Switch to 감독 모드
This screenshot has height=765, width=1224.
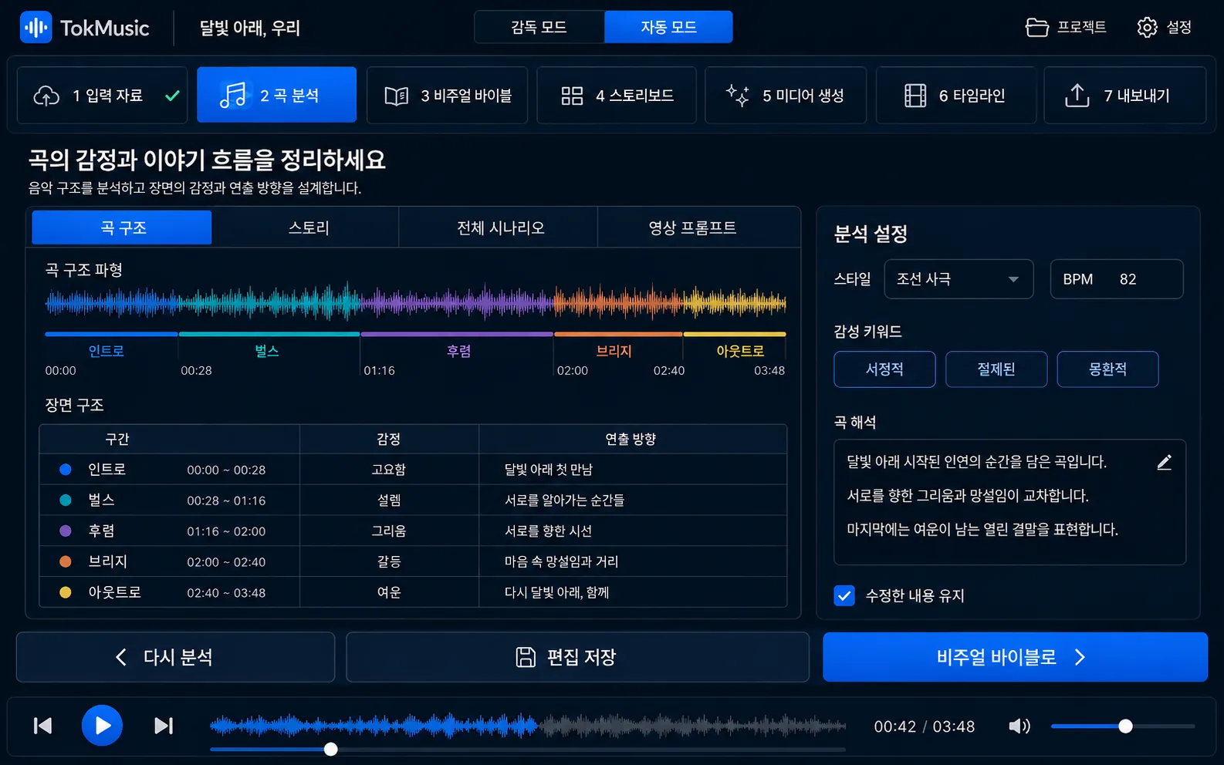[539, 27]
